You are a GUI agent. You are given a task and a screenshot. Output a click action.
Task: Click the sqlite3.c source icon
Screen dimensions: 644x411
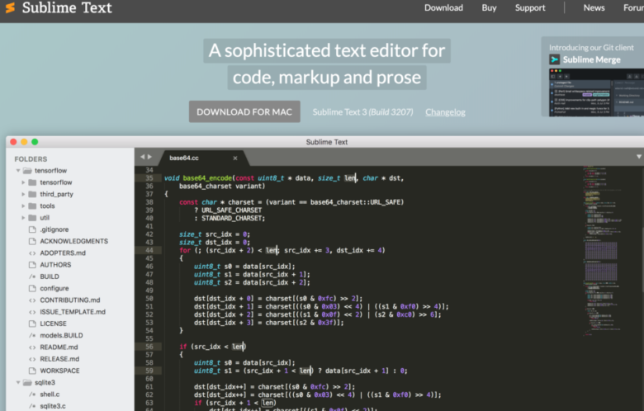[x=32, y=406]
